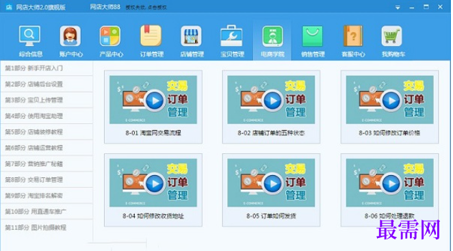
Task: Select 第3部分 宝贝上传管理
Action: (x=47, y=101)
